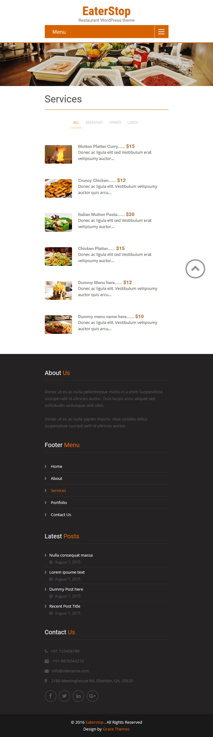The image size is (213, 737).
Task: Open the Nulla consequat massa post
Action: pos(71,555)
